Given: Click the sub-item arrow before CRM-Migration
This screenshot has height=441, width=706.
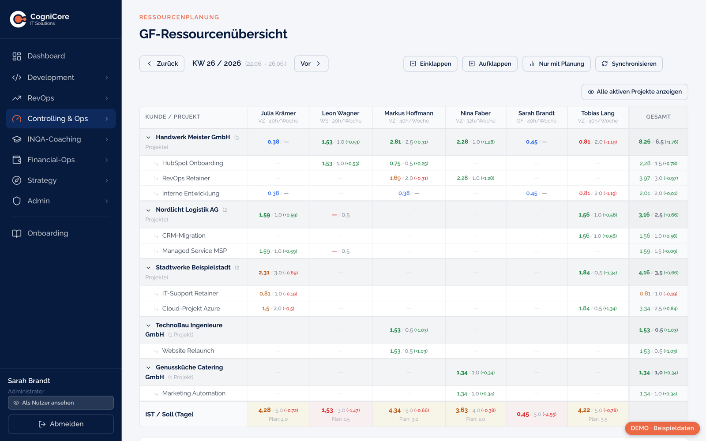Looking at the screenshot, I should (x=156, y=236).
